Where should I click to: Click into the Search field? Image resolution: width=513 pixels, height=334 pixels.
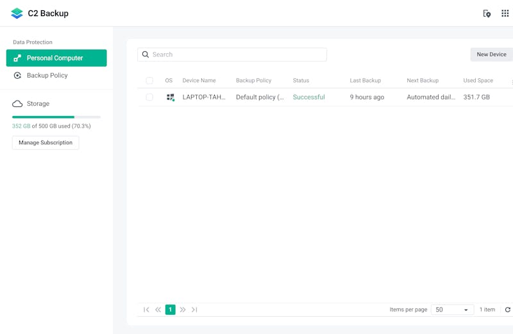232,54
